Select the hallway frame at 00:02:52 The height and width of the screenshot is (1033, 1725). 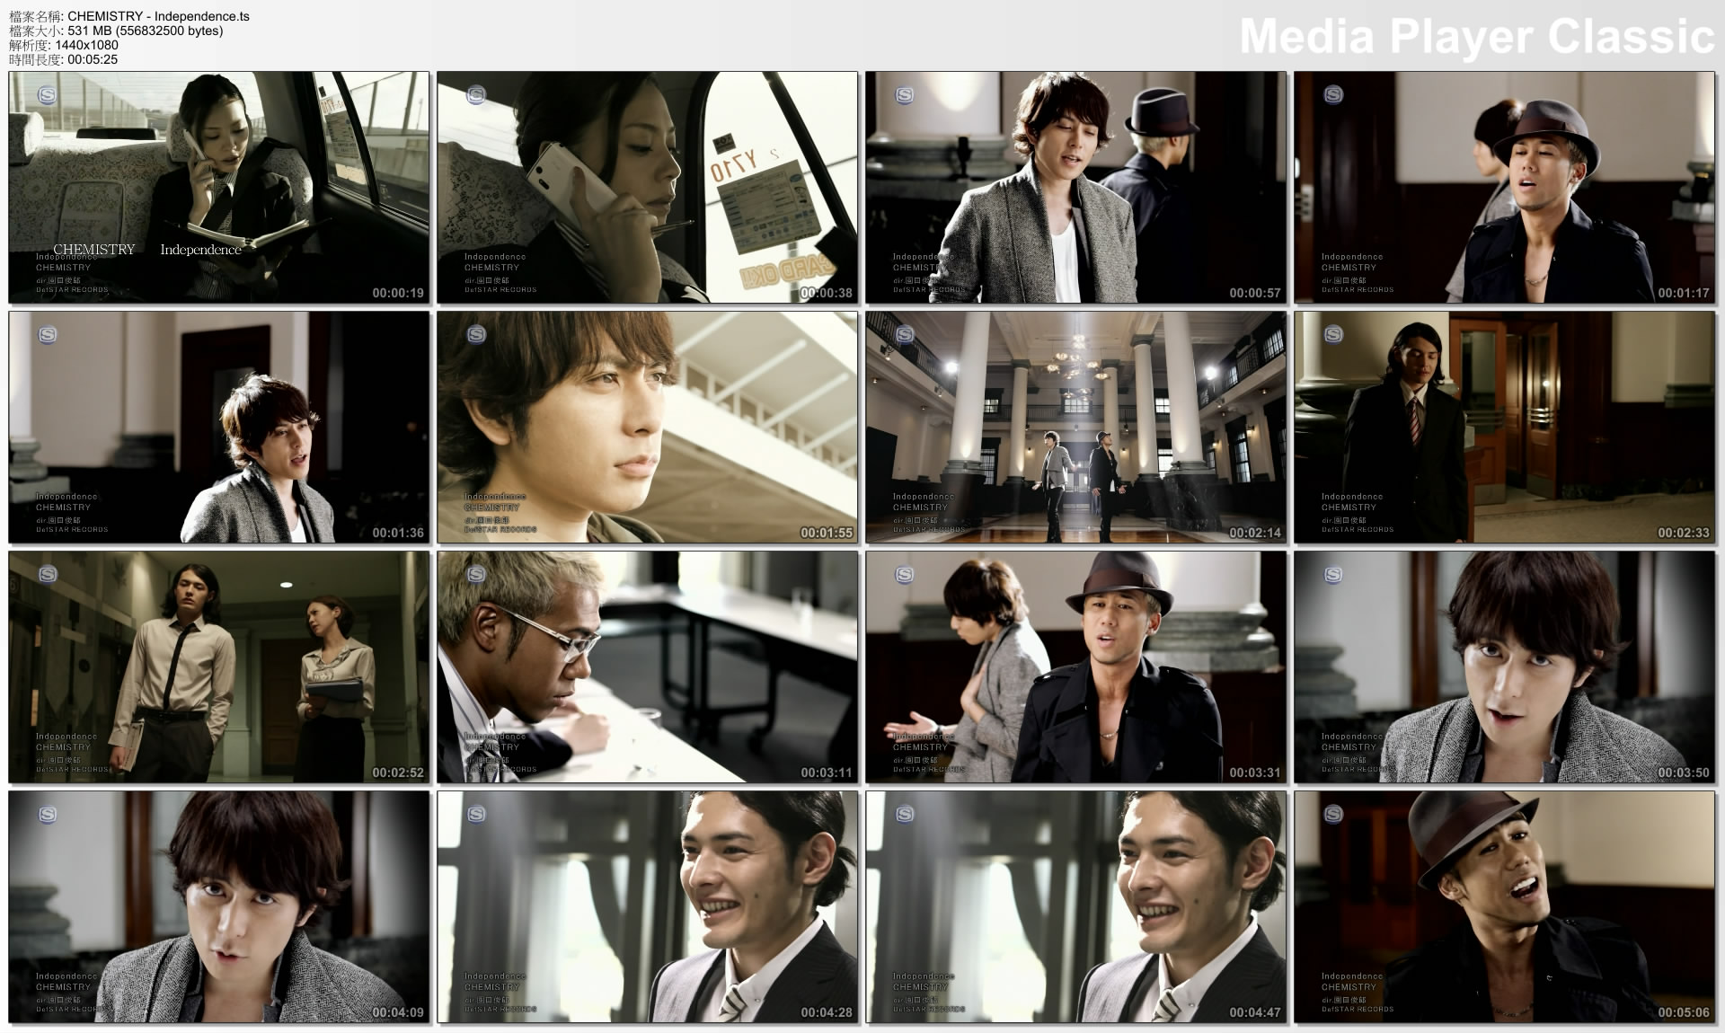click(x=218, y=667)
